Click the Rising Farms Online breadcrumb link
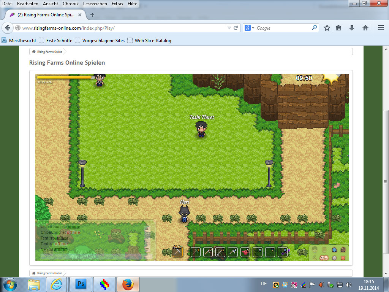 [x=49, y=52]
